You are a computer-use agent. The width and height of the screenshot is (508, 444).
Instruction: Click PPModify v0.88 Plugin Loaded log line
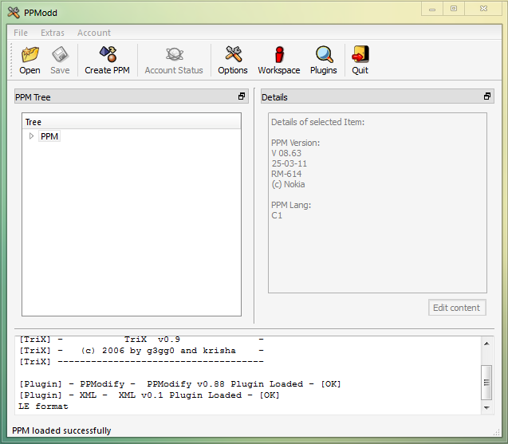pyautogui.click(x=180, y=383)
